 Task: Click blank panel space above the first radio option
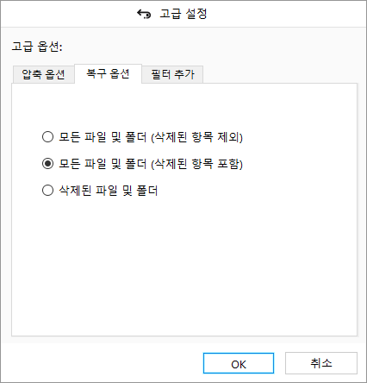(184, 106)
